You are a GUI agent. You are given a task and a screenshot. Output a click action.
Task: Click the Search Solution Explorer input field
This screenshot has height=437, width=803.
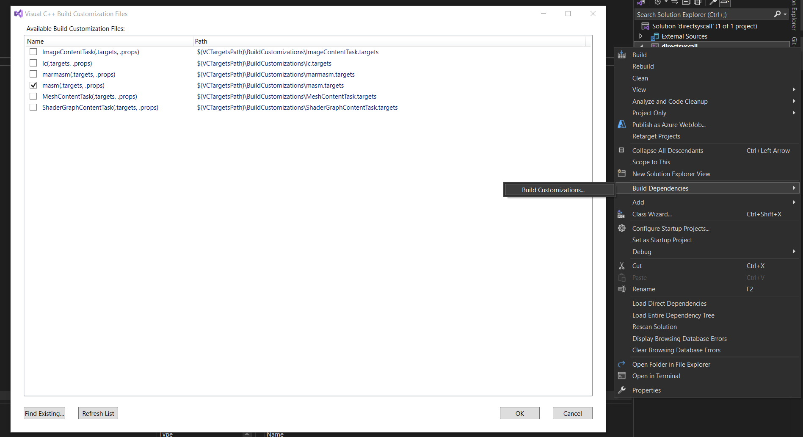[703, 14]
